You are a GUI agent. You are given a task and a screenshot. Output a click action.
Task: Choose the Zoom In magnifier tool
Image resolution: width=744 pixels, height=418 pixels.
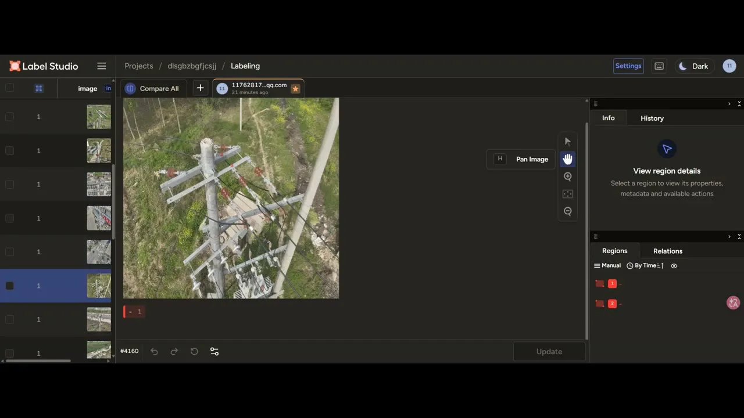568,176
